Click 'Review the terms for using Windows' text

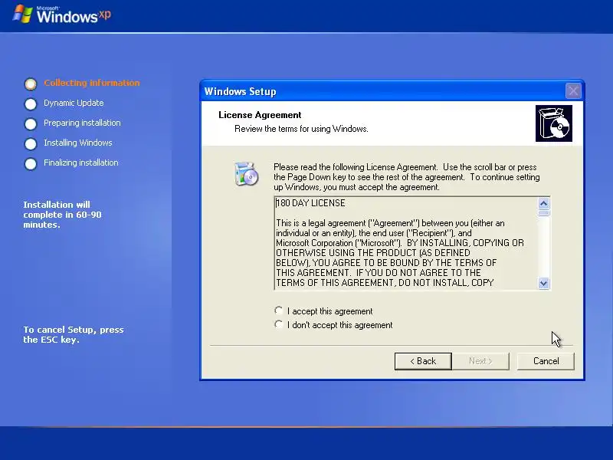[x=301, y=129]
